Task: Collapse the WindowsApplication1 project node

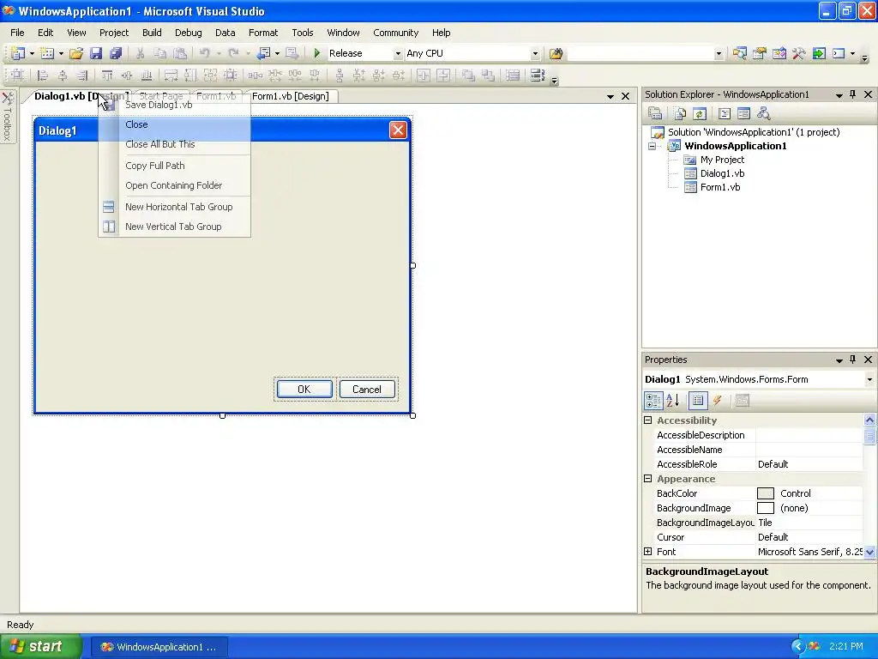Action: click(652, 146)
